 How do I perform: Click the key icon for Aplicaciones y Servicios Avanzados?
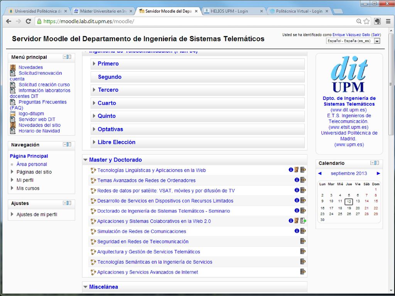[303, 272]
